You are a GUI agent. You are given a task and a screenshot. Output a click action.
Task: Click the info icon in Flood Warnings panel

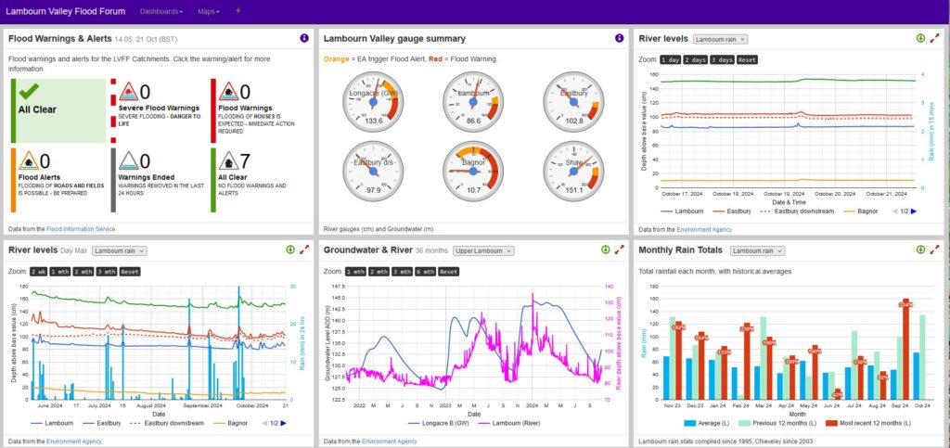coord(304,38)
